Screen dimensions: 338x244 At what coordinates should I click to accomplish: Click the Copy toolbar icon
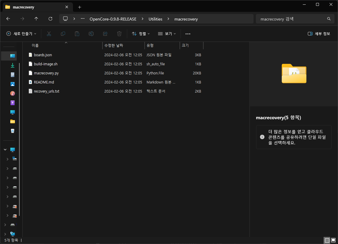(63, 34)
